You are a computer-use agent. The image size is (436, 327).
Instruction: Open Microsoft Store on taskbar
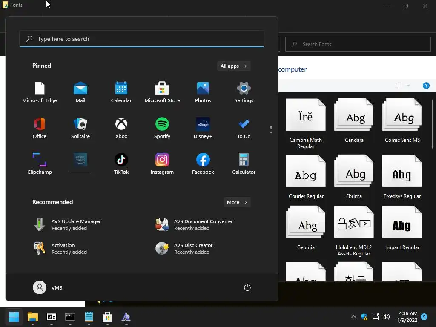(x=107, y=317)
